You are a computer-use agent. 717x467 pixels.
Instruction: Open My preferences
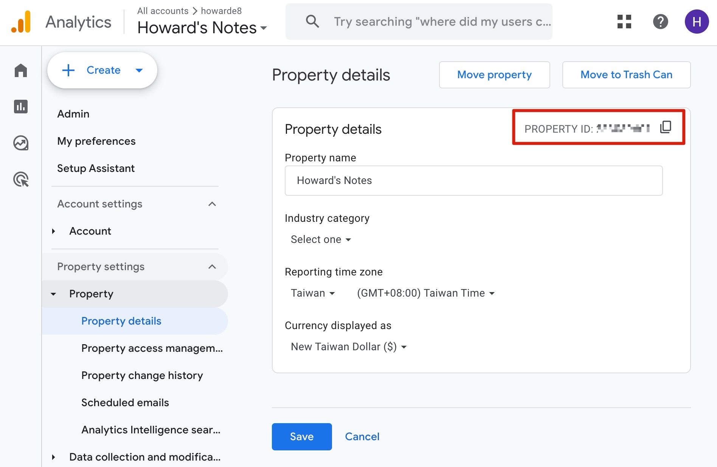pos(96,141)
